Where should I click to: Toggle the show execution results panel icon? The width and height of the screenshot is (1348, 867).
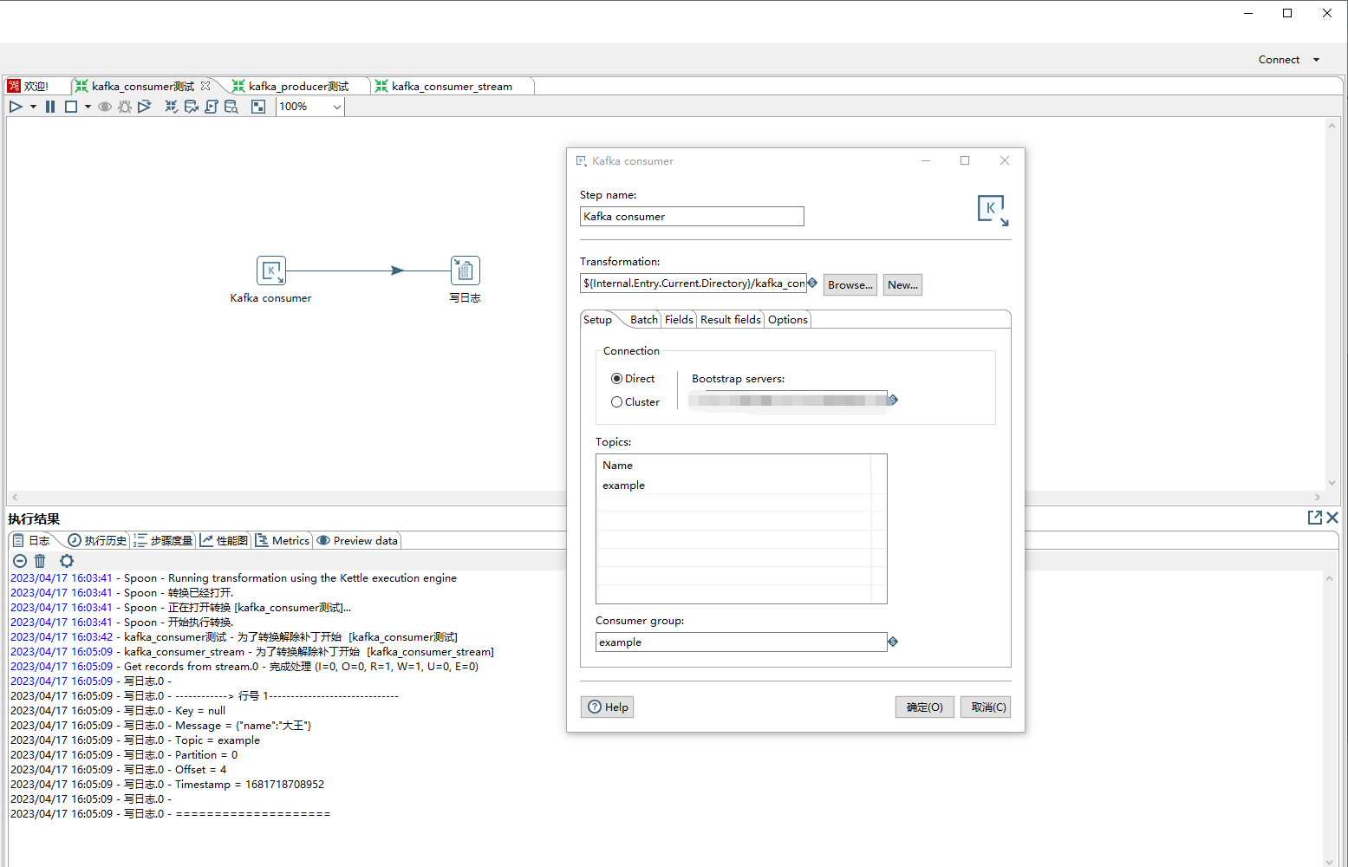coord(258,106)
